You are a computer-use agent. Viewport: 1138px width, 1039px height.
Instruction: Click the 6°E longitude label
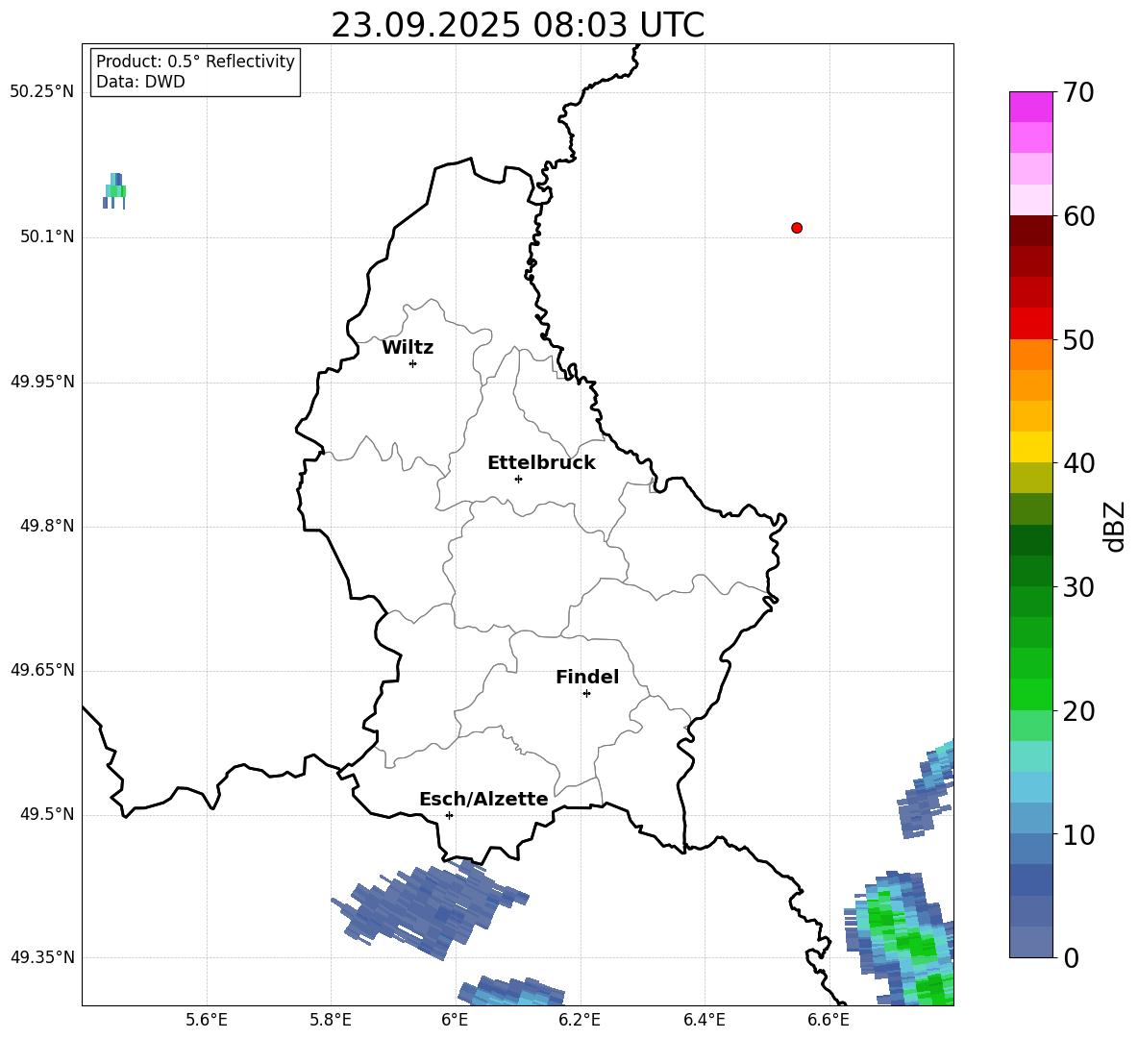[455, 1020]
